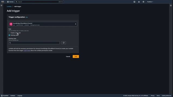
Task: Click the orange Add button
Action: [x=76, y=57]
